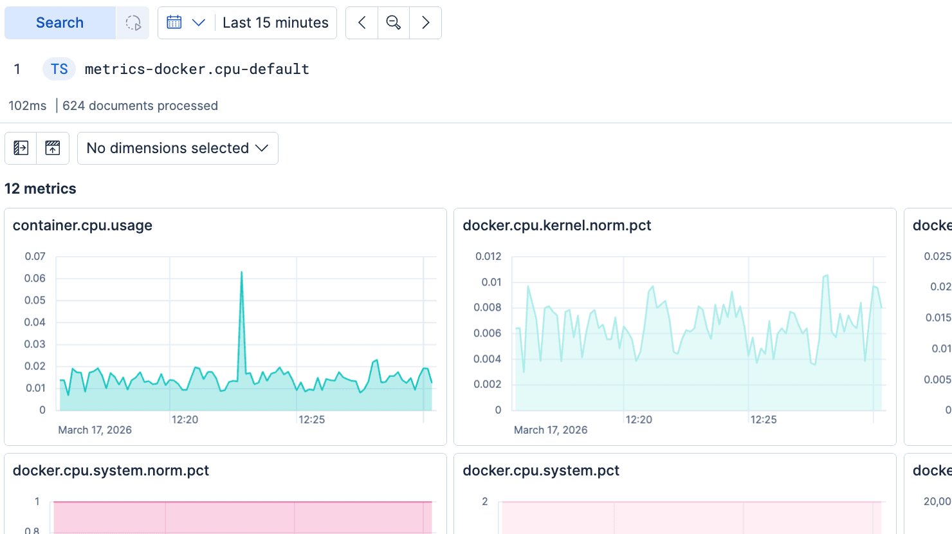Click the export chart icon in toolbar

tap(53, 148)
